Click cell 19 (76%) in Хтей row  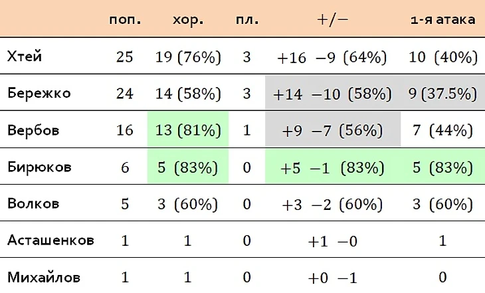coord(188,57)
